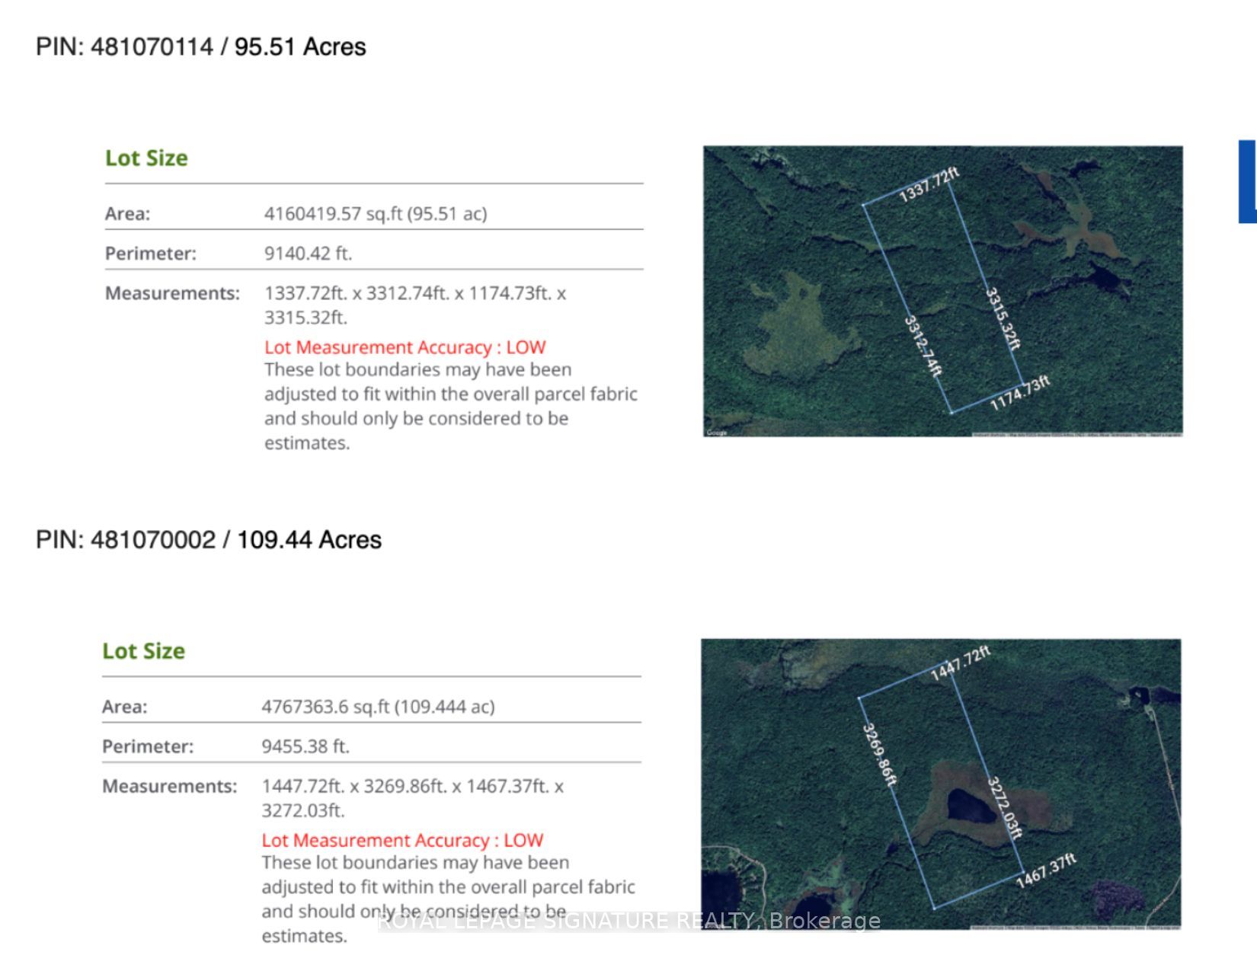Select the first Lot Size heading

(x=146, y=158)
